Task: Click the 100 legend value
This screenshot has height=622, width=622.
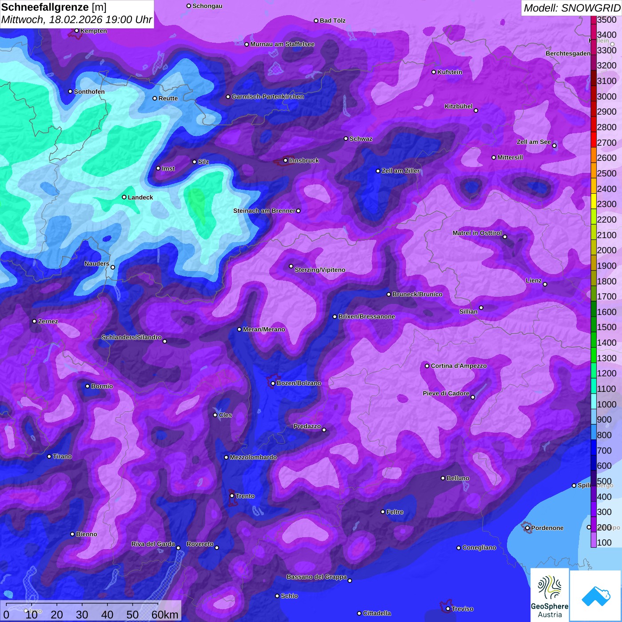Action: point(604,542)
